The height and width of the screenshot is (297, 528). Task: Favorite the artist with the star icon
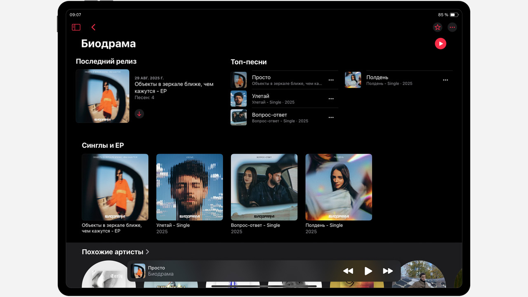pyautogui.click(x=437, y=27)
